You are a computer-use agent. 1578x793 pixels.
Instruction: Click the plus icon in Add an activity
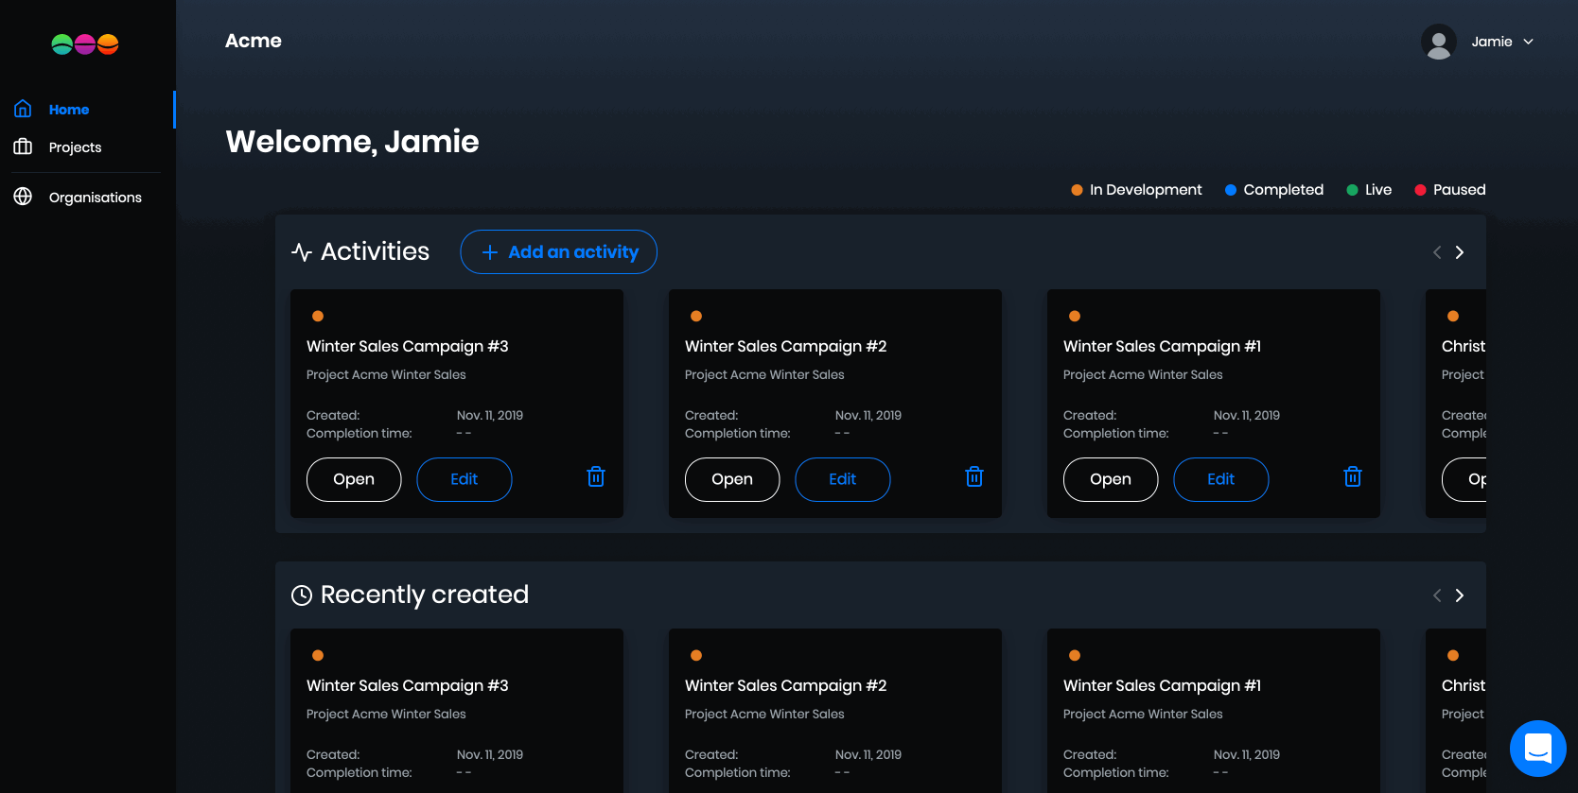pos(490,252)
